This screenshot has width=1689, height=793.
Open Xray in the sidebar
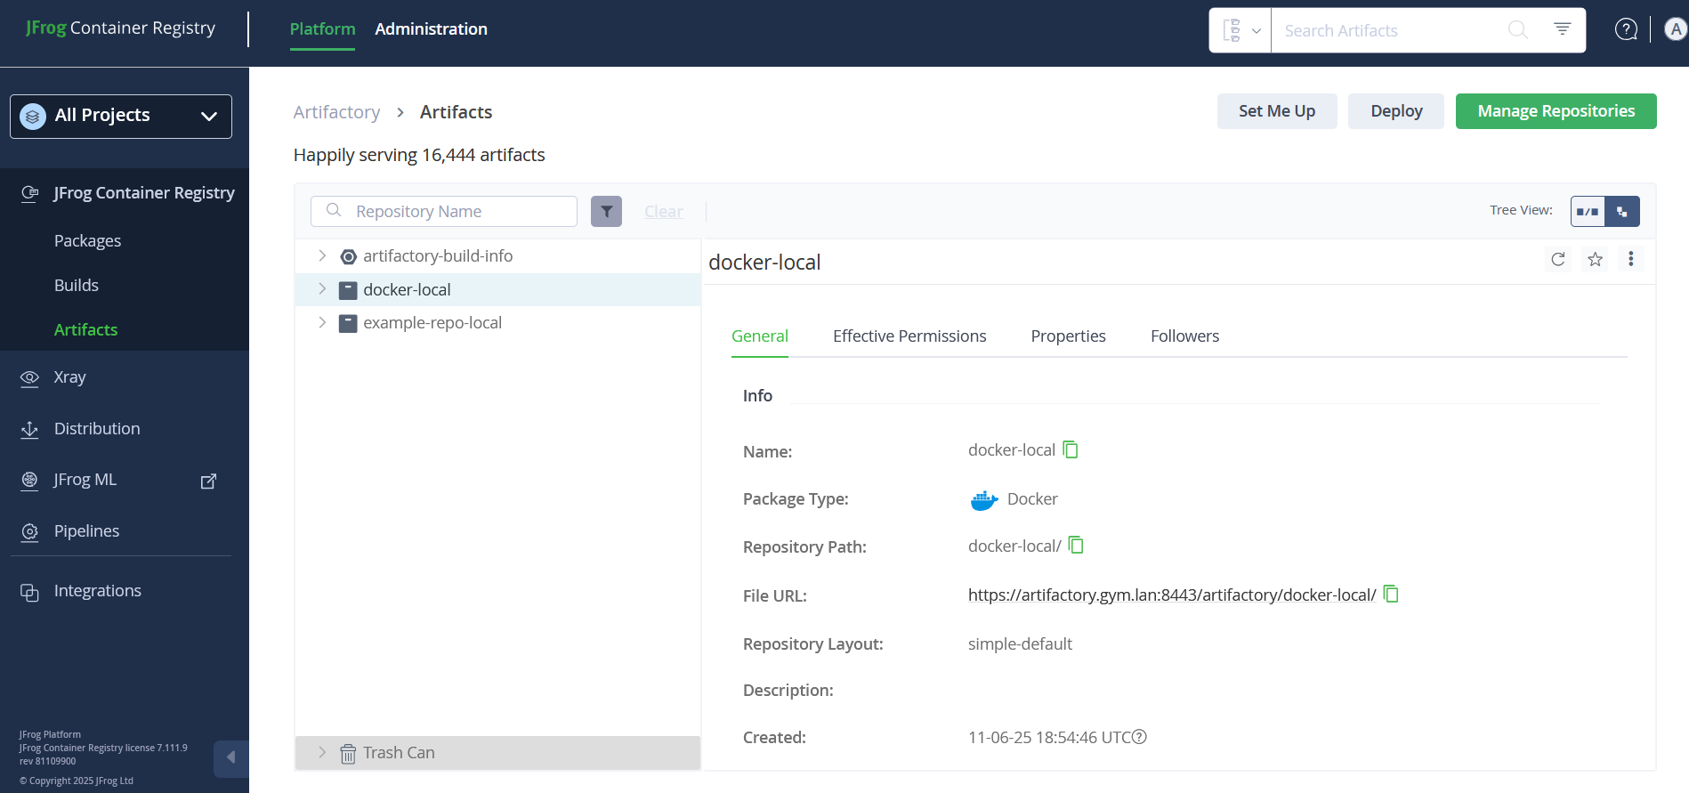[69, 377]
